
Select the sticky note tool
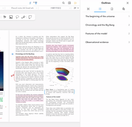click(x=30, y=17)
